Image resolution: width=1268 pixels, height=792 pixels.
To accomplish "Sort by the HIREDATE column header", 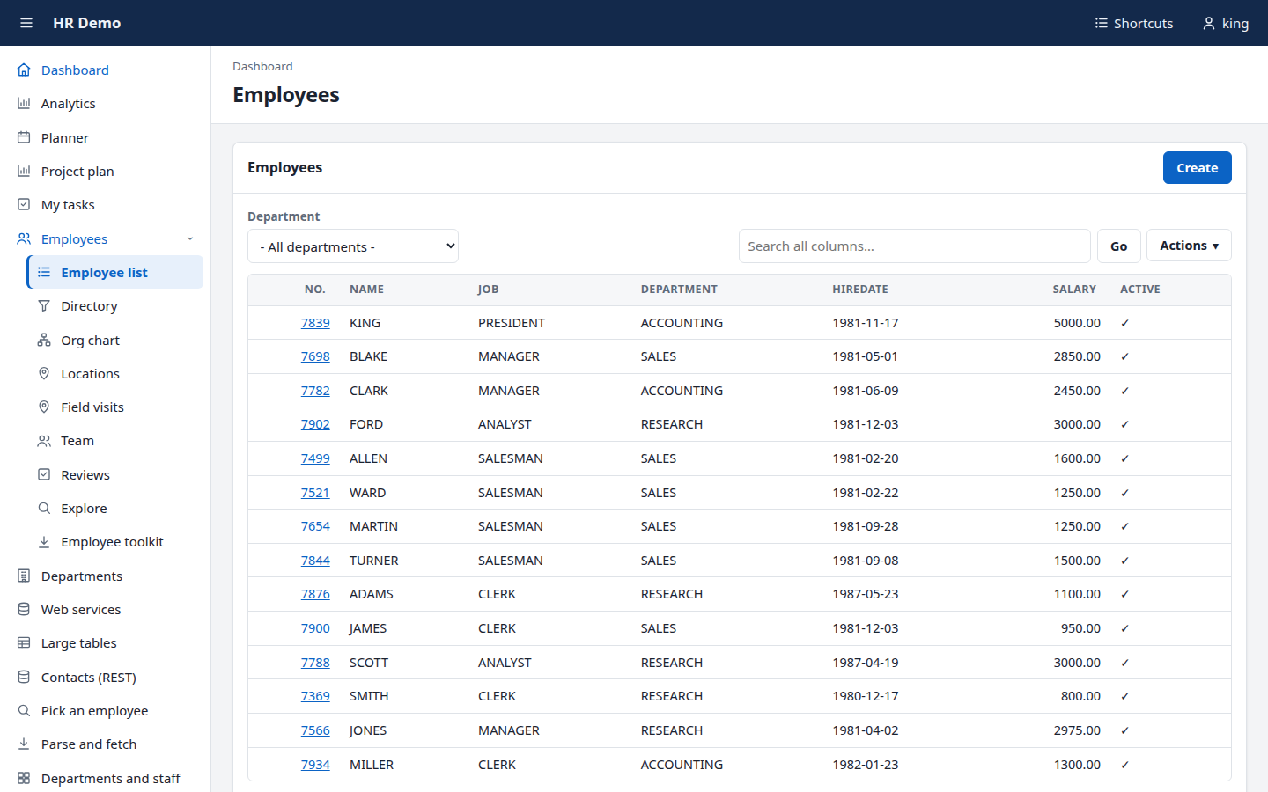I will click(x=860, y=290).
